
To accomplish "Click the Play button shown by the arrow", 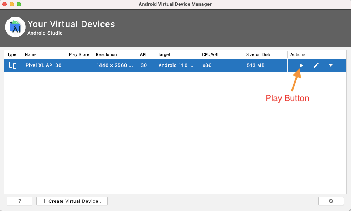I will point(301,65).
